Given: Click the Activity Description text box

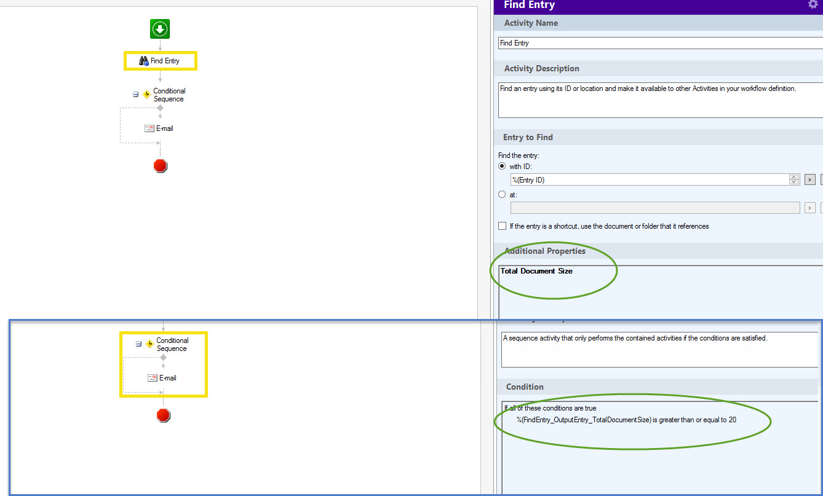Looking at the screenshot, I should pos(615,98).
